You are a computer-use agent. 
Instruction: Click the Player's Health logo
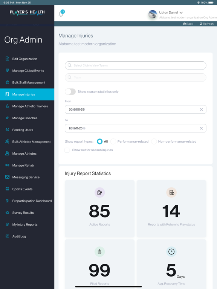coord(27,12)
